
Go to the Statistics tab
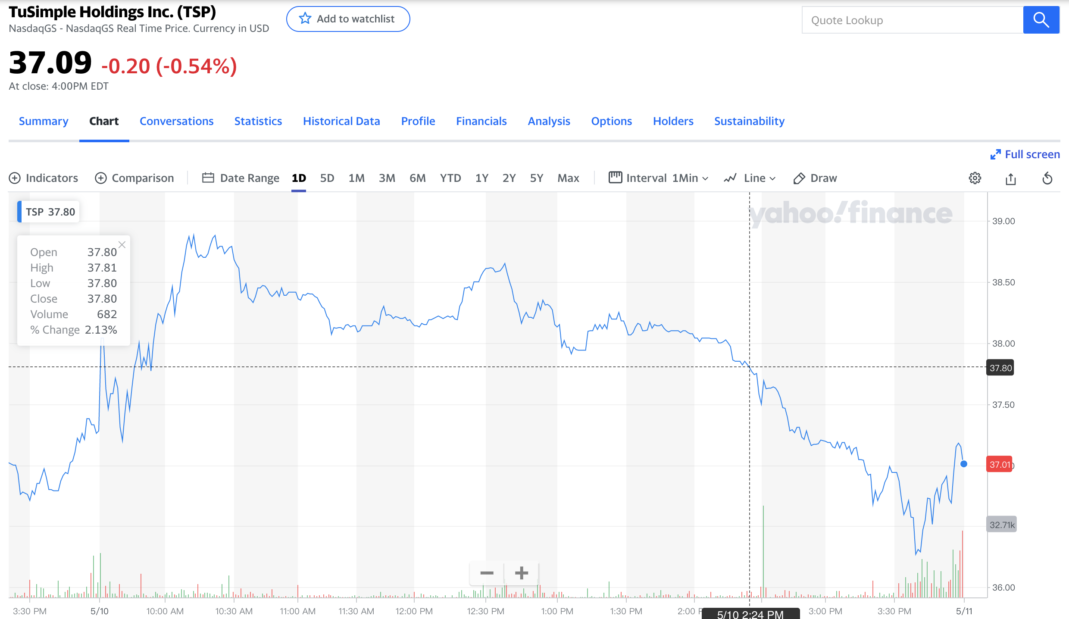click(258, 121)
